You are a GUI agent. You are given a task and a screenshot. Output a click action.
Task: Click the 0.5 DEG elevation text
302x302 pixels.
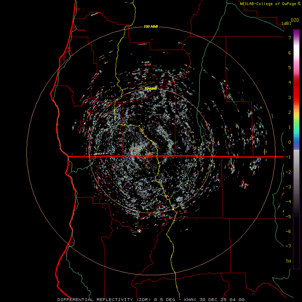click(x=165, y=300)
